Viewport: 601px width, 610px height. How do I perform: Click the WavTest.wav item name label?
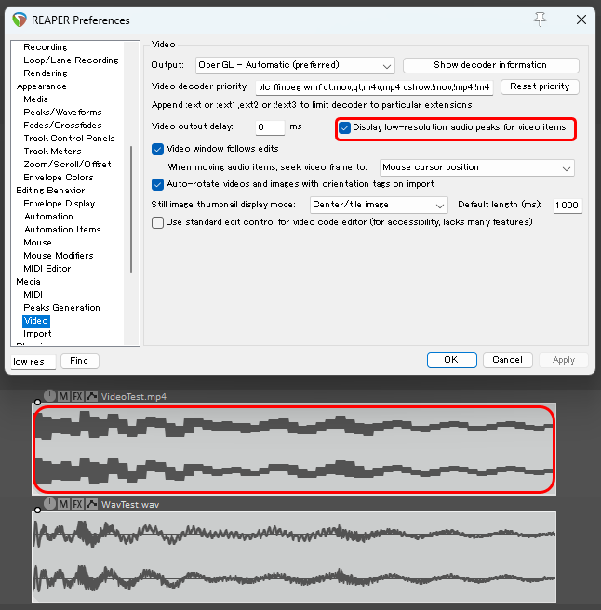(130, 505)
